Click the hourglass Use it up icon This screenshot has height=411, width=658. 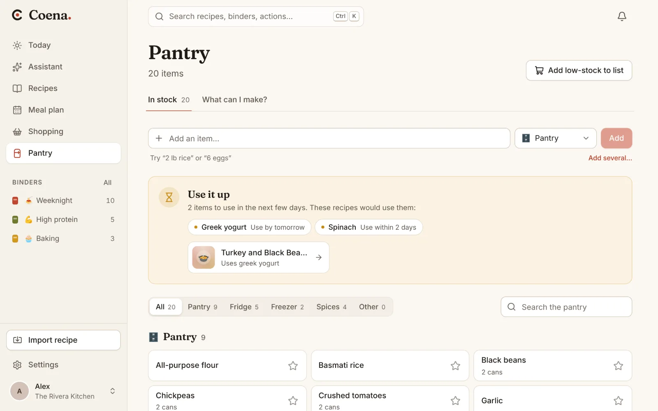tap(169, 197)
